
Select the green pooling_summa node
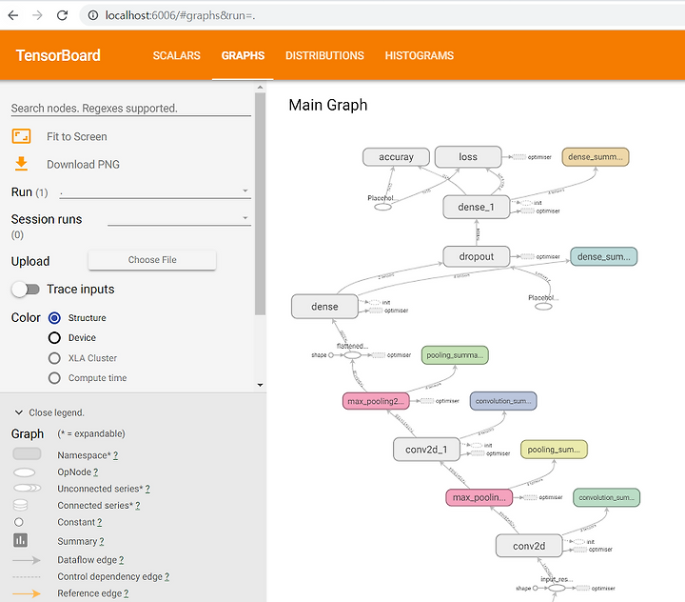click(455, 355)
